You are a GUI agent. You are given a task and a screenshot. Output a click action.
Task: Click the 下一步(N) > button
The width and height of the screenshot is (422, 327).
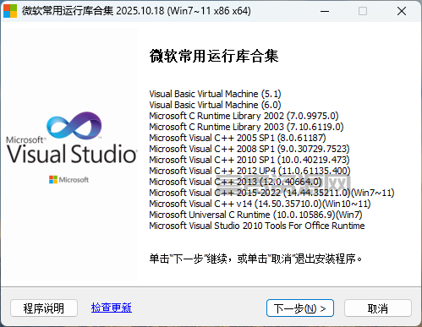[300, 308]
